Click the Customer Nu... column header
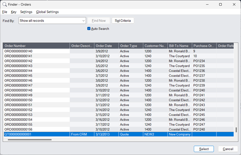Screen dimensions: 241x155 pyautogui.click(x=155, y=46)
